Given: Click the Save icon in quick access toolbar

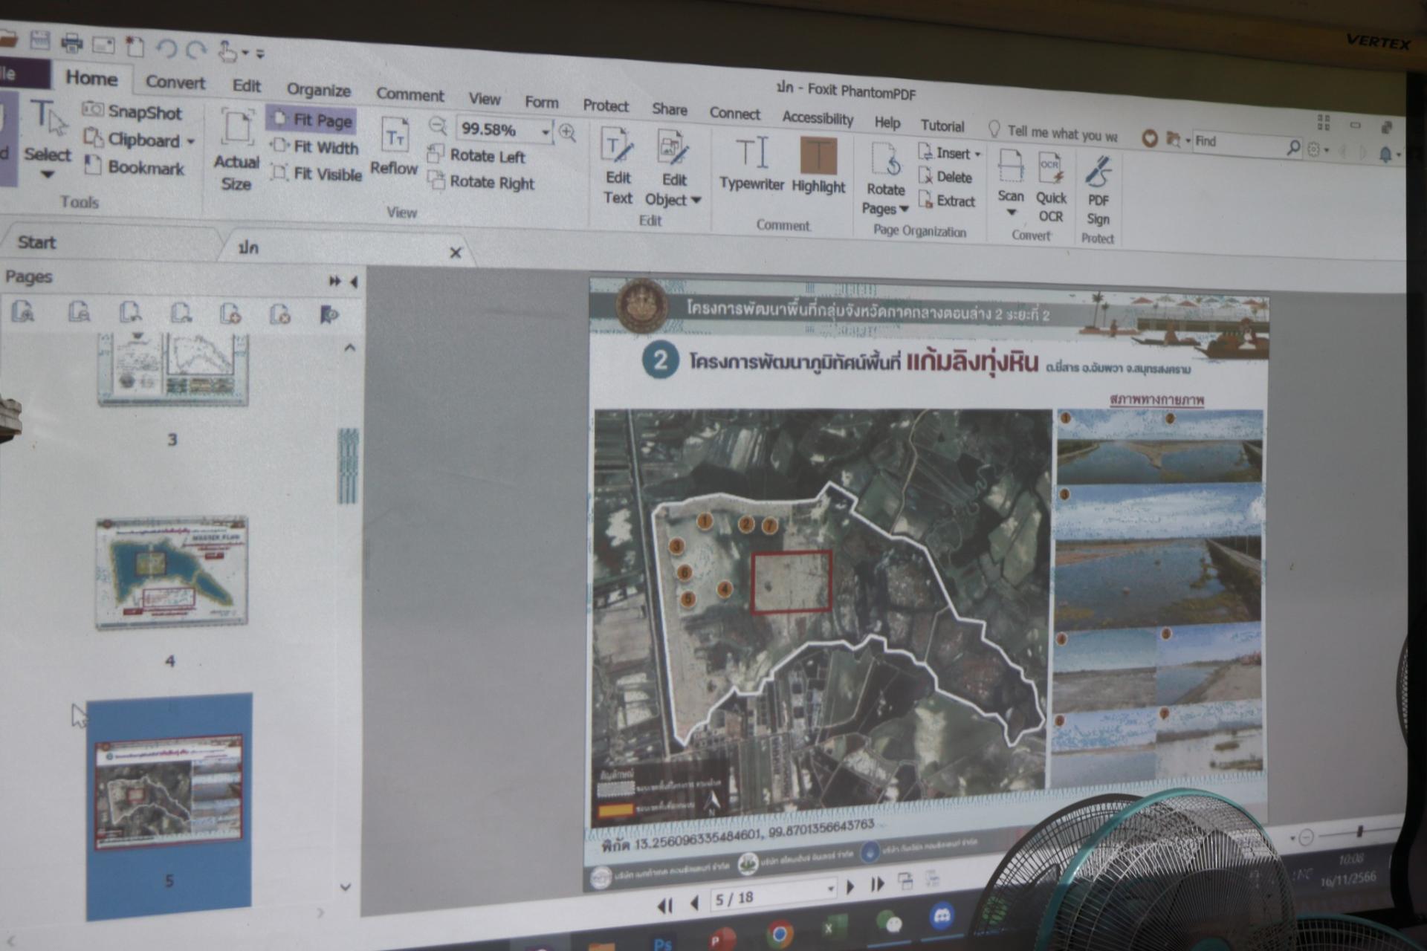Looking at the screenshot, I should pos(39,40).
